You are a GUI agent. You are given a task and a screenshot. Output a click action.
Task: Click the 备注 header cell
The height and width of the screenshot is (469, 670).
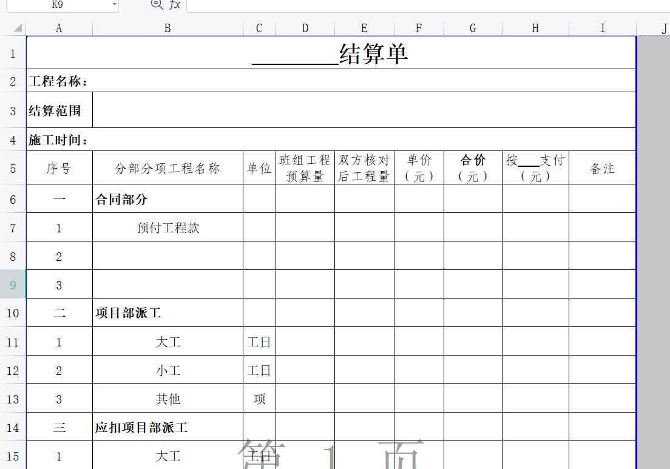(x=602, y=169)
